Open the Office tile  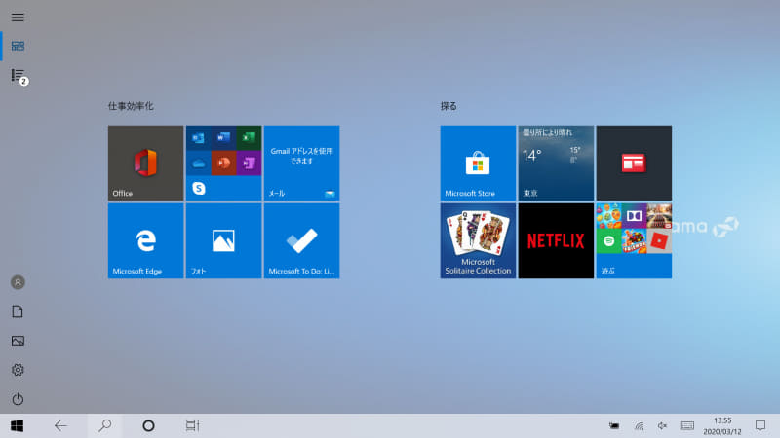pos(145,163)
